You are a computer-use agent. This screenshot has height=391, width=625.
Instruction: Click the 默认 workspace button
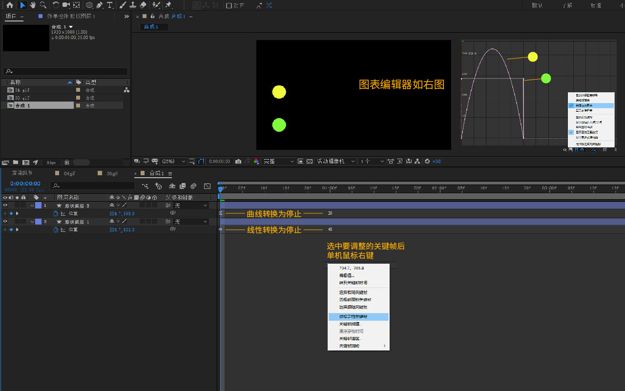(x=537, y=5)
